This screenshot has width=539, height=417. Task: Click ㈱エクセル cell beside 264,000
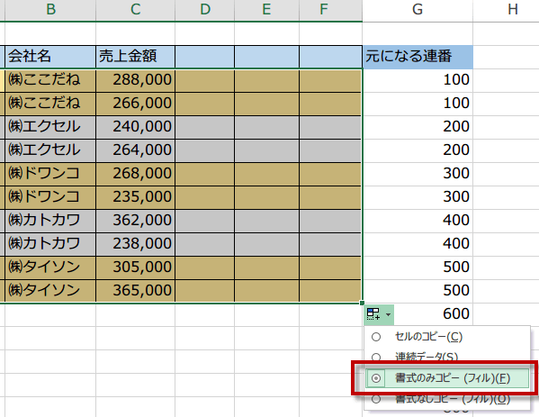click(50, 150)
